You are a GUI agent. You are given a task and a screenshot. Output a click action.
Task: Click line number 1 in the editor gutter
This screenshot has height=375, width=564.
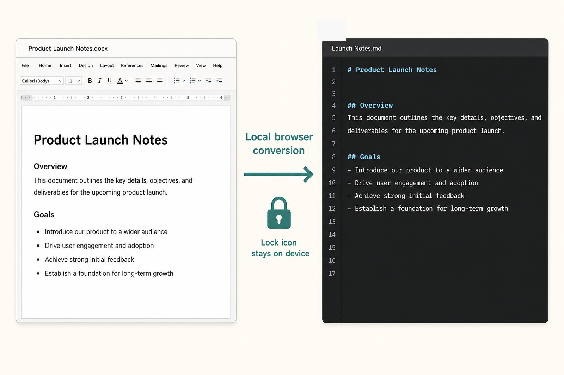[x=333, y=70]
